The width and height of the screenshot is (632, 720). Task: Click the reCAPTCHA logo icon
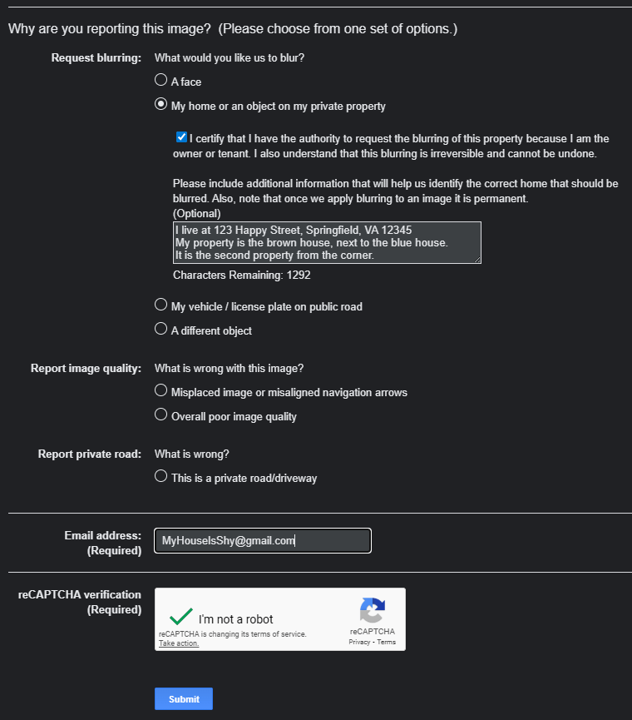point(372,611)
